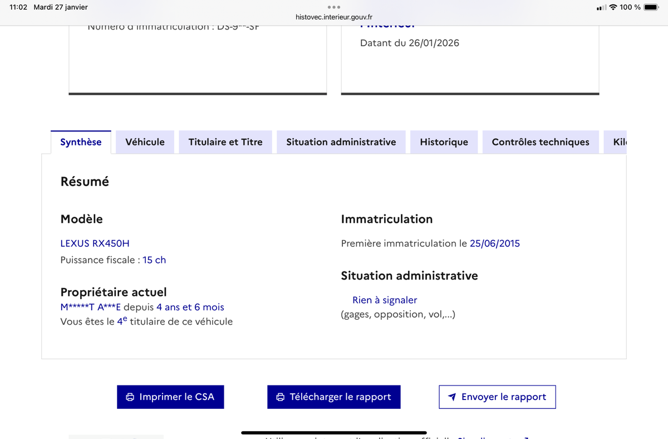The height and width of the screenshot is (439, 668).
Task: Click the Datant du 26/01/2026 text
Action: (x=410, y=43)
